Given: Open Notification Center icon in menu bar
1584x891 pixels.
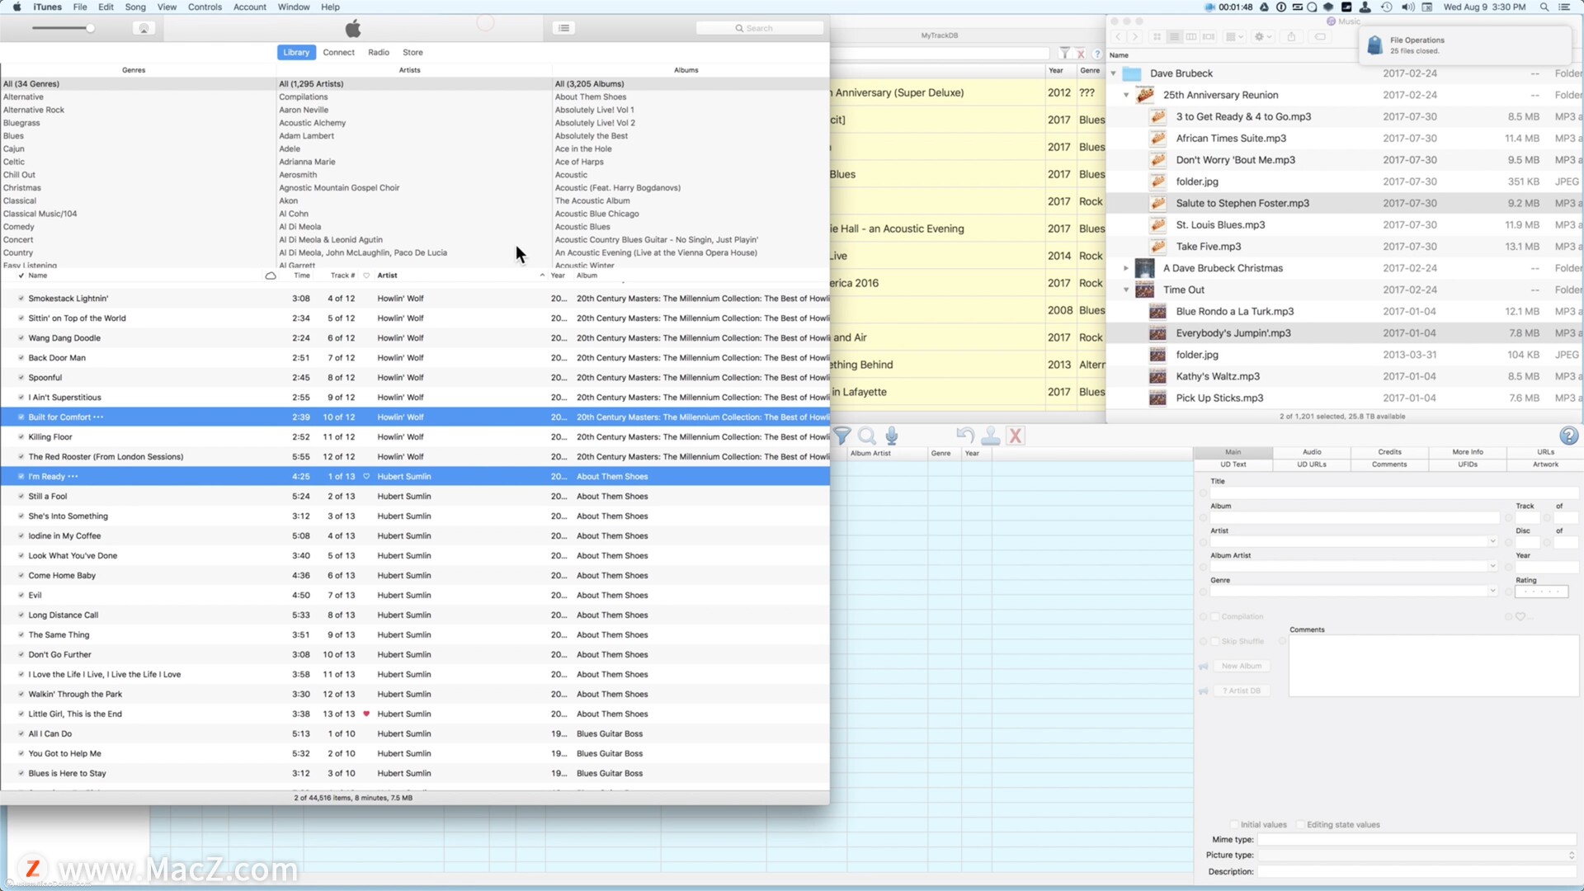Looking at the screenshot, I should coord(1563,7).
